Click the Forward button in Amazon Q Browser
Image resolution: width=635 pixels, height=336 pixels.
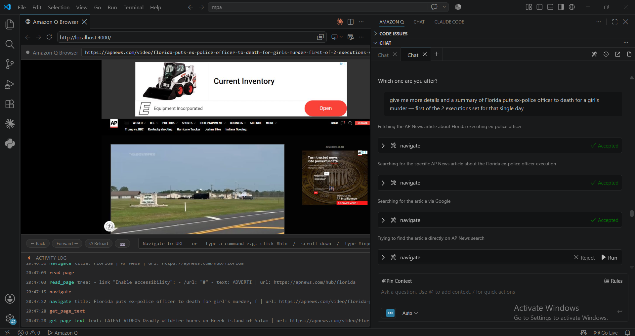67,243
